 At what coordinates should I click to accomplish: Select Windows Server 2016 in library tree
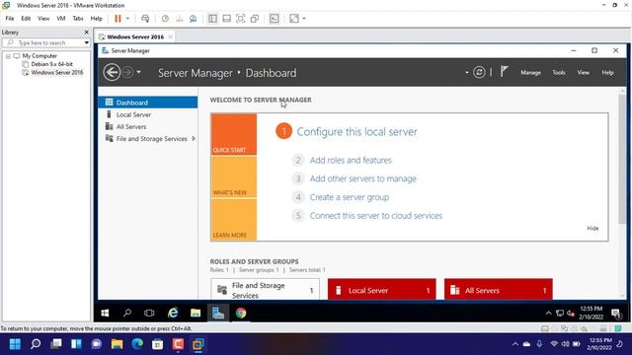(57, 72)
